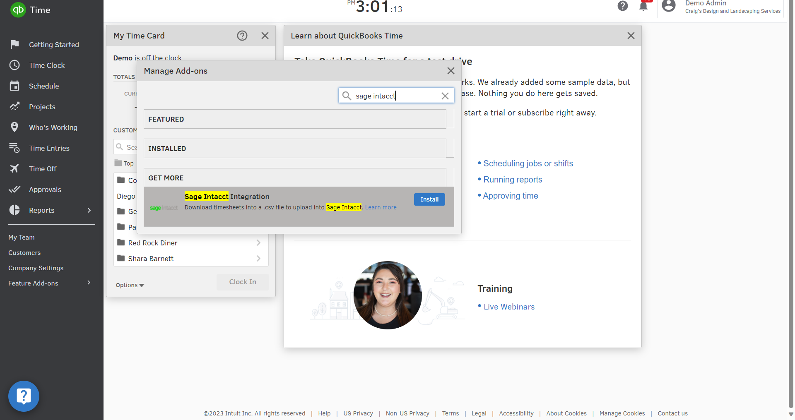
Task: Click My Time Card help icon
Action: pos(242,36)
